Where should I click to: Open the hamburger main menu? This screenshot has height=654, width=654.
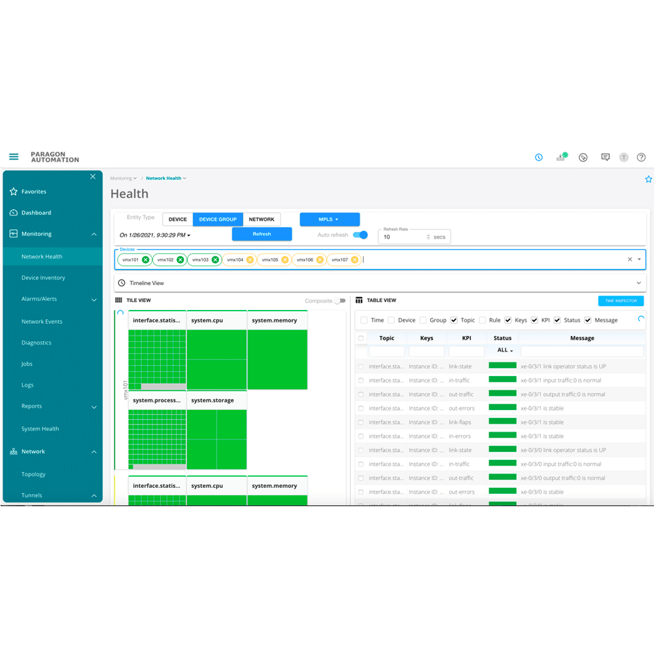pos(14,157)
